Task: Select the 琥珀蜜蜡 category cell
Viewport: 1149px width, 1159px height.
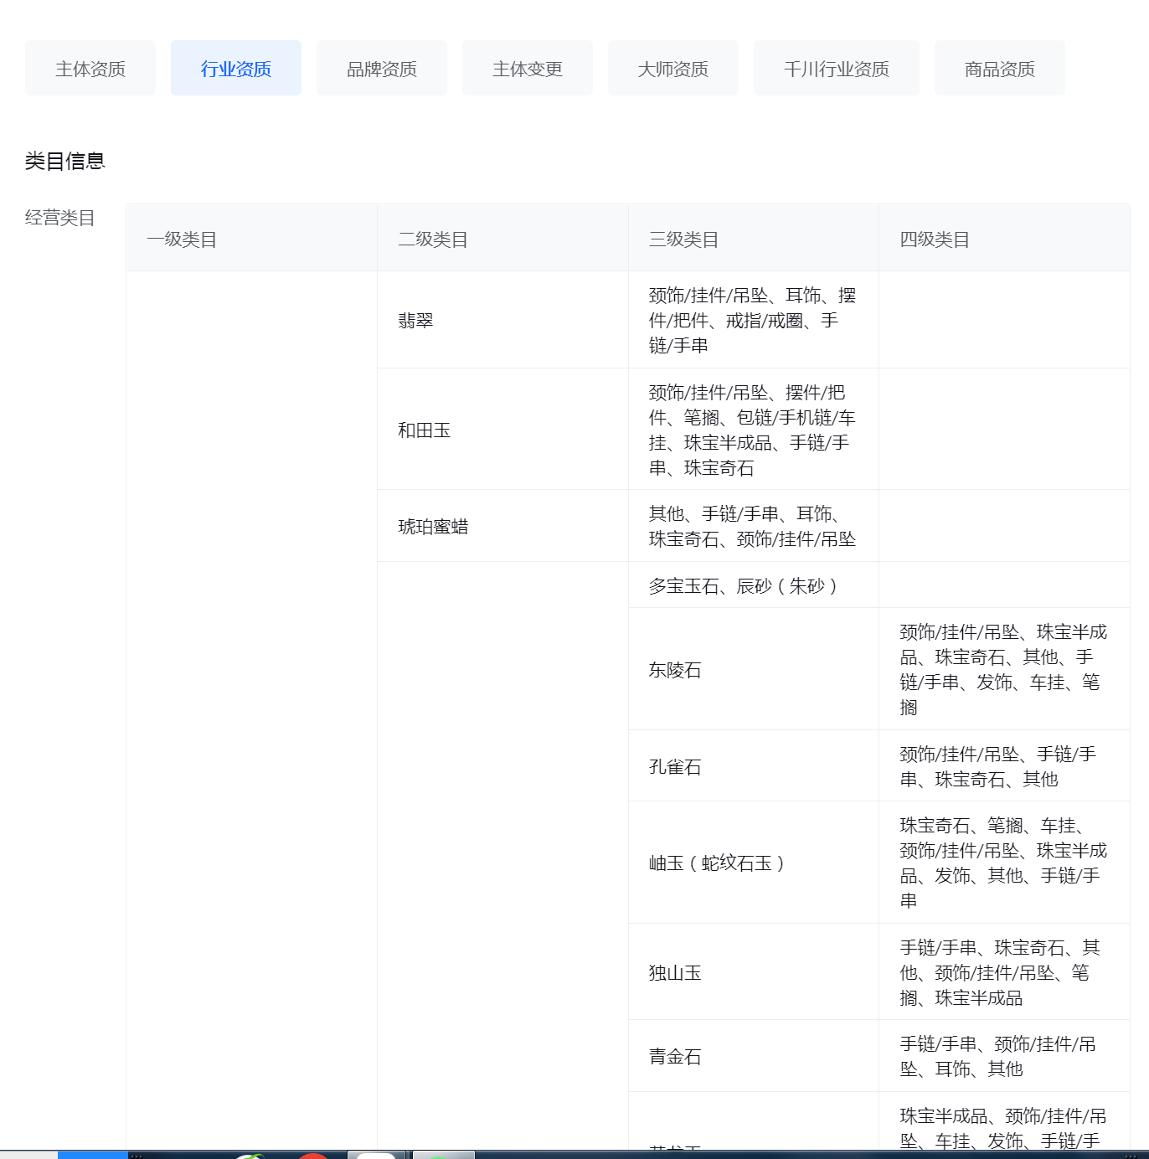Action: click(434, 527)
